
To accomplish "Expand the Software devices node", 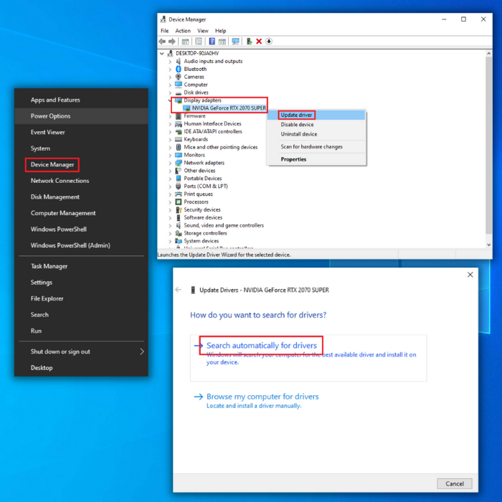I will point(170,218).
